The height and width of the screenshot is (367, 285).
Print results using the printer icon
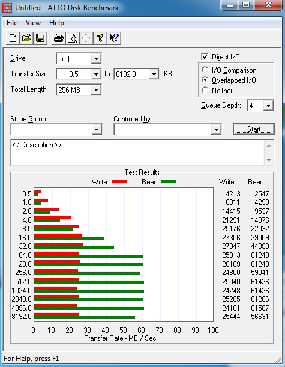[59, 38]
